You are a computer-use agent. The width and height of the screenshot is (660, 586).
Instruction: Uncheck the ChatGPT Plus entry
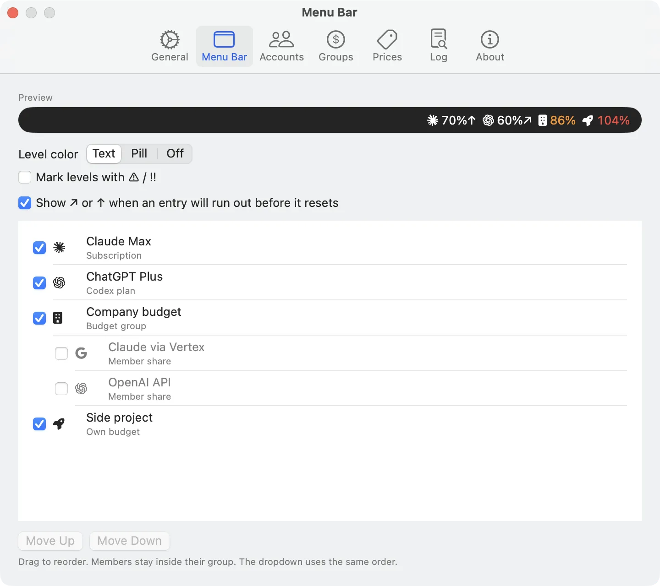click(x=39, y=283)
